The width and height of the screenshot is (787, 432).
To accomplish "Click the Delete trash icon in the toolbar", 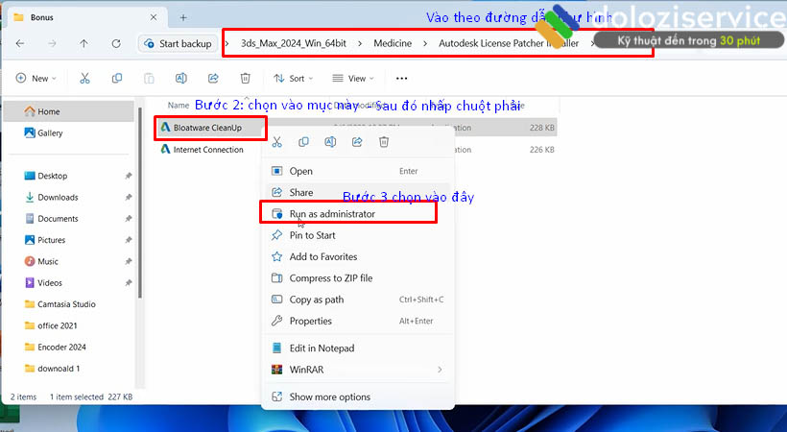I will 245,78.
